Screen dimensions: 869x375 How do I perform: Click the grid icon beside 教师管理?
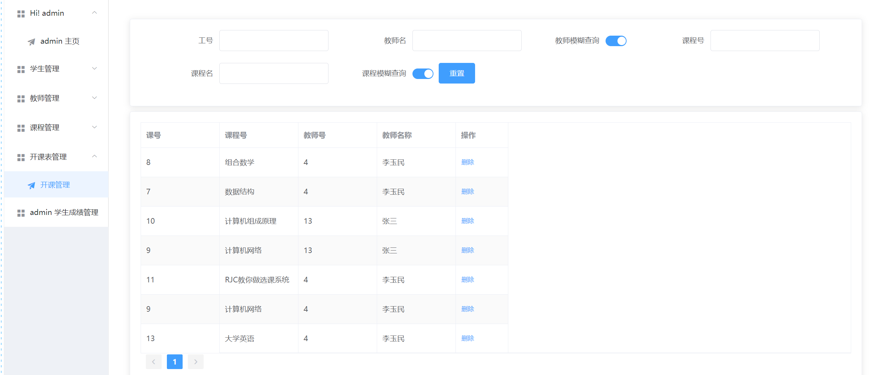pos(21,98)
